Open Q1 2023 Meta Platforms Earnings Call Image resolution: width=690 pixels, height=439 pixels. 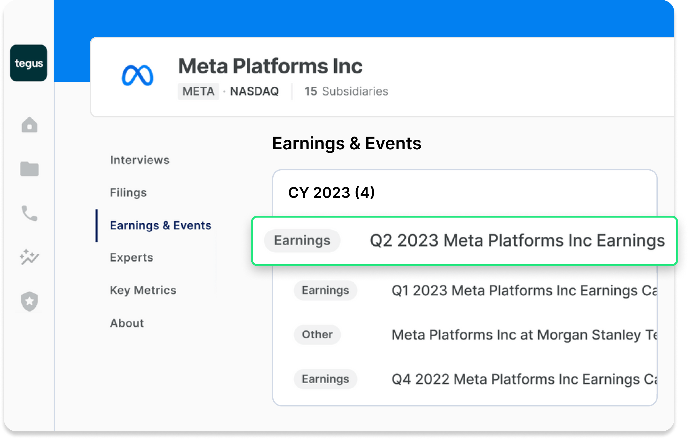524,291
